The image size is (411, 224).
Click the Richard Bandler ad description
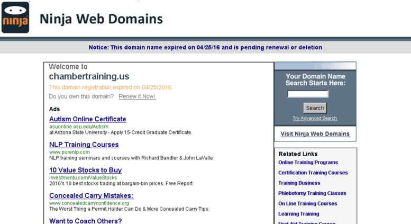tap(131, 158)
